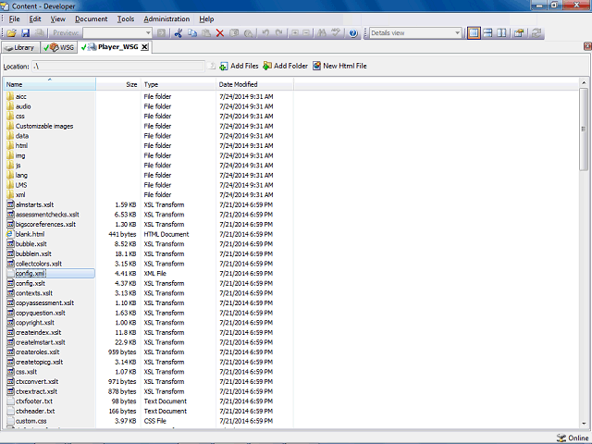The width and height of the screenshot is (592, 444).
Task: Switch to the Library tab
Action: (x=19, y=47)
